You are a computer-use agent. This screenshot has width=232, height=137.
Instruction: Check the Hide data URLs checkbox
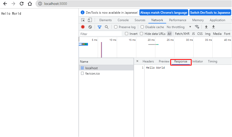point(141,34)
